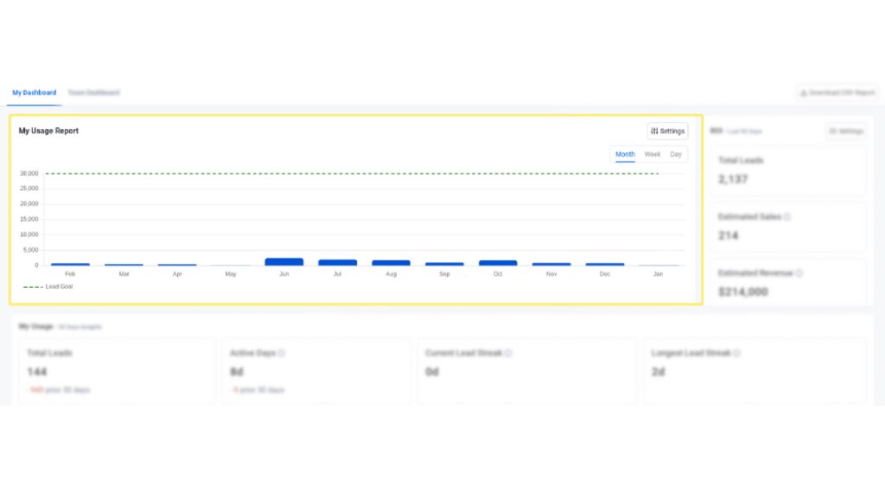Open the My Dashboard tab
Screen dimensions: 885x487
(35, 93)
